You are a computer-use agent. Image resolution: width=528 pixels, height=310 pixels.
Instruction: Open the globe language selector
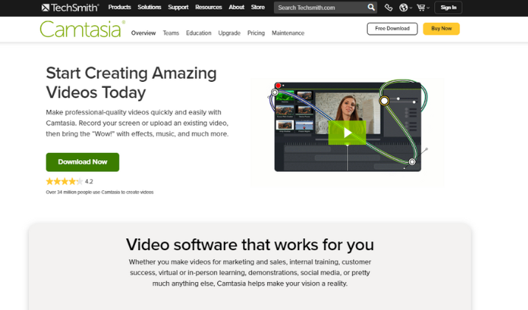click(x=405, y=7)
